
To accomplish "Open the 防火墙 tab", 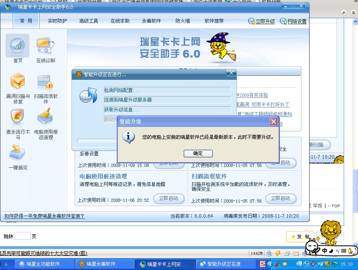I will tap(183, 21).
